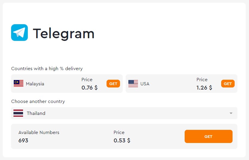This screenshot has height=160, width=249.
Task: Click 'Choose another country' label
Action: [x=38, y=101]
